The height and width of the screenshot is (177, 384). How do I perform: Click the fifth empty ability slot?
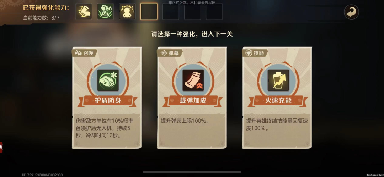pyautogui.click(x=171, y=11)
